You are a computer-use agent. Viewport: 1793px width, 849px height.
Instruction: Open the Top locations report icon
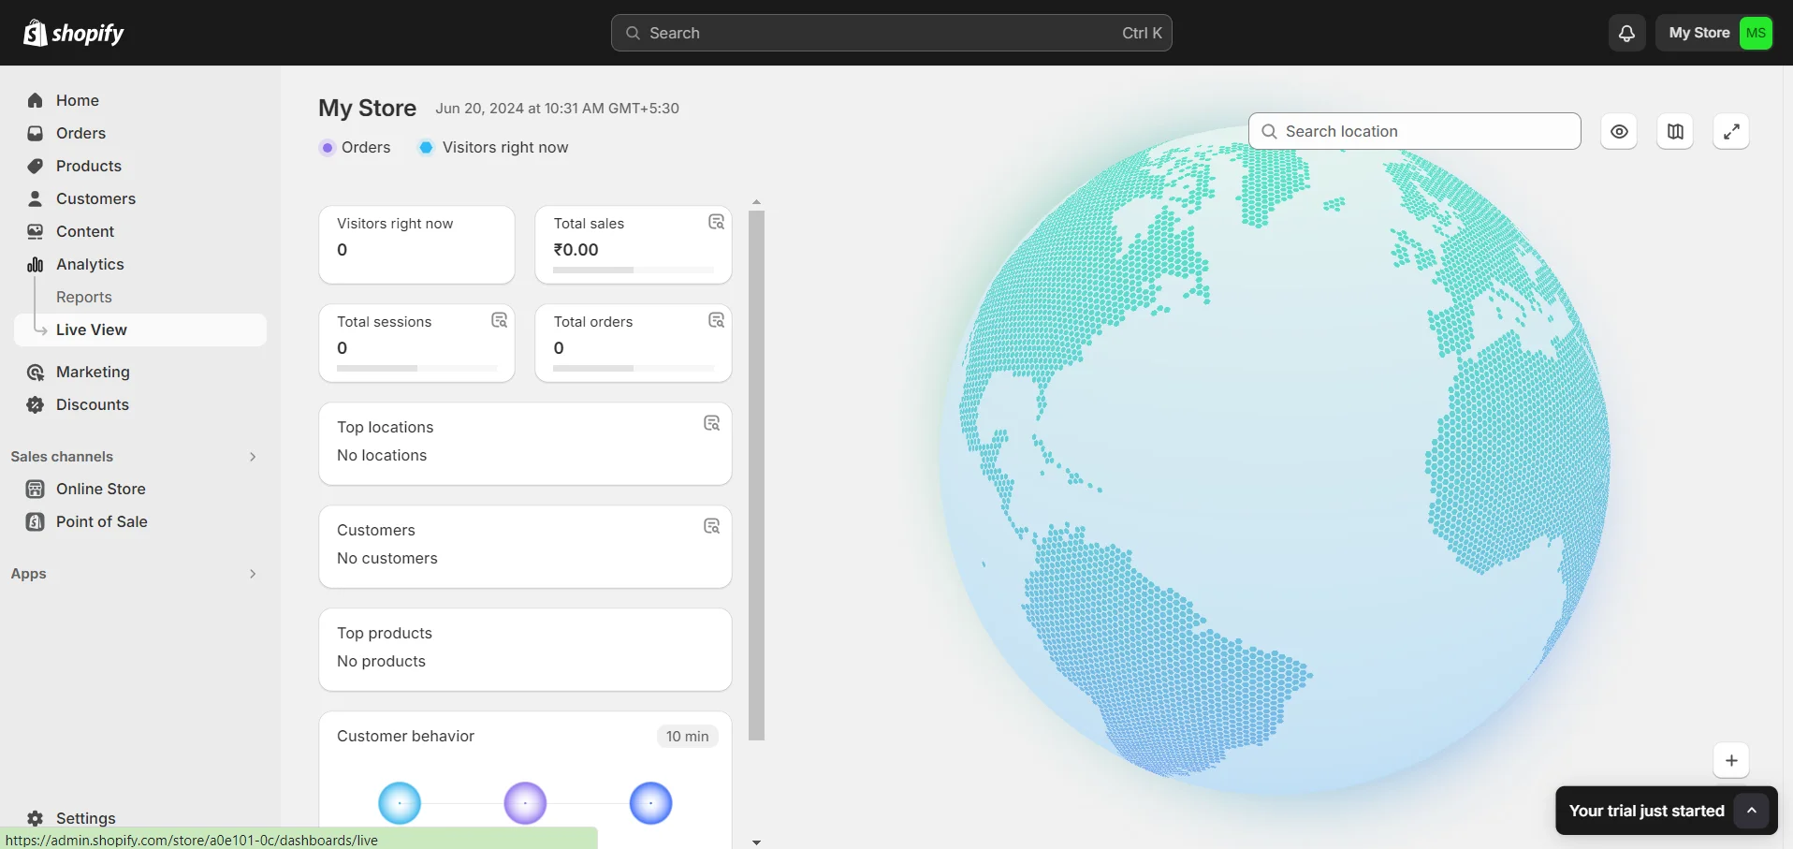point(711,423)
